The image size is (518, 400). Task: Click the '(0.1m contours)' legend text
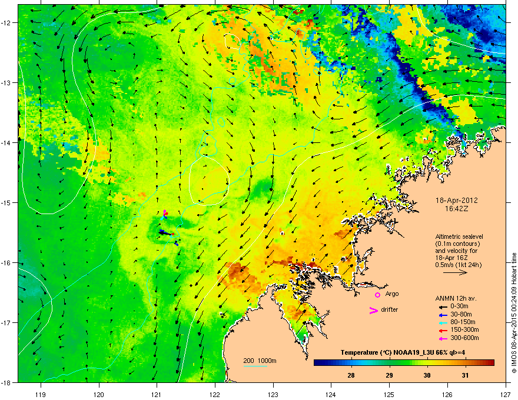pos(457,244)
